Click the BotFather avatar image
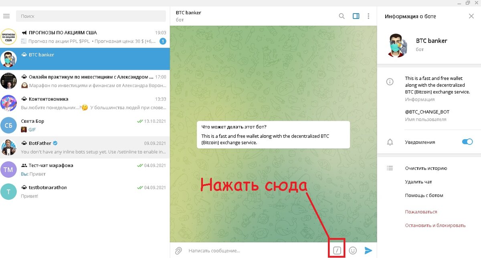This screenshot has height=258, width=481. [8, 147]
